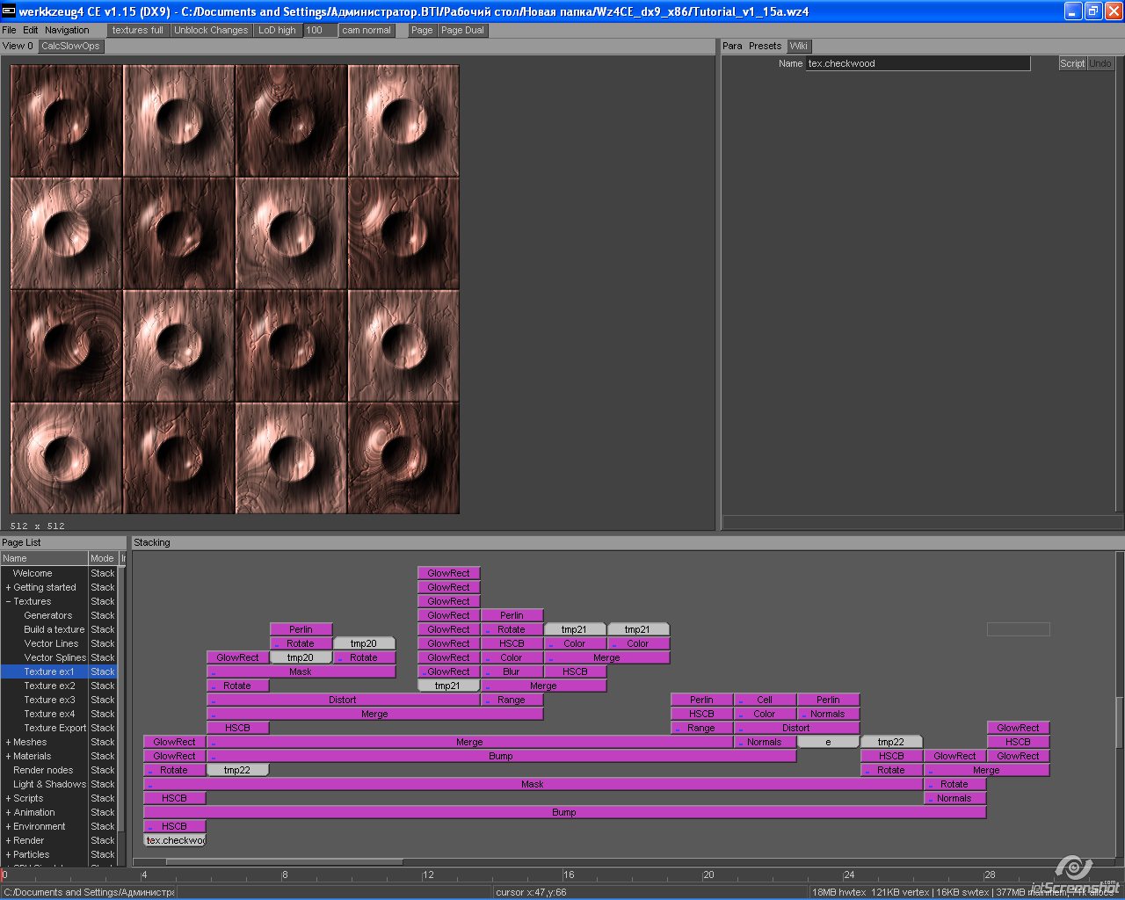
Task: Switch to Page Dual layout
Action: click(462, 30)
